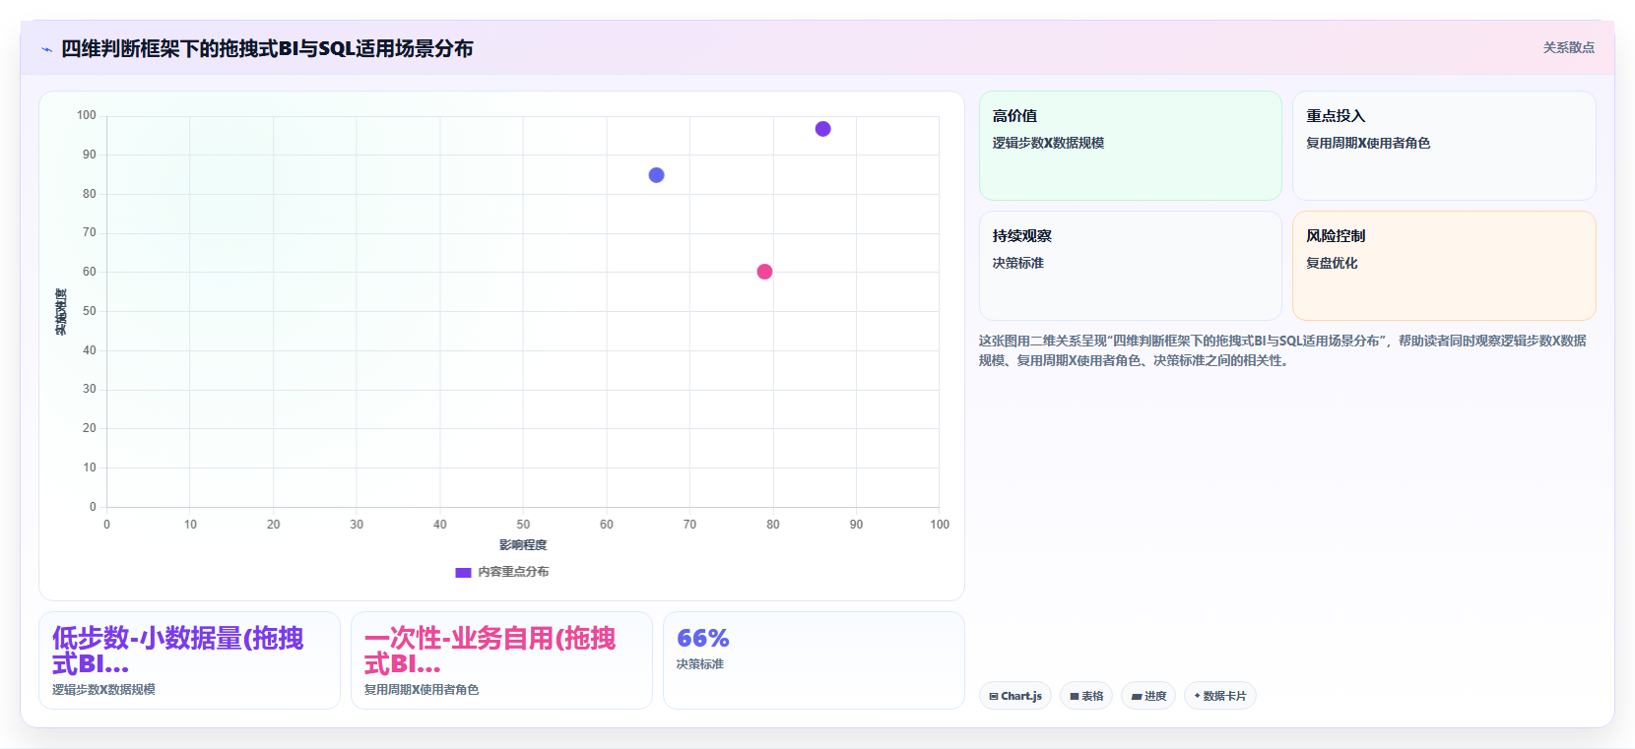Click the 实施难度 y-axis label
Image resolution: width=1635 pixels, height=749 pixels.
(x=61, y=312)
